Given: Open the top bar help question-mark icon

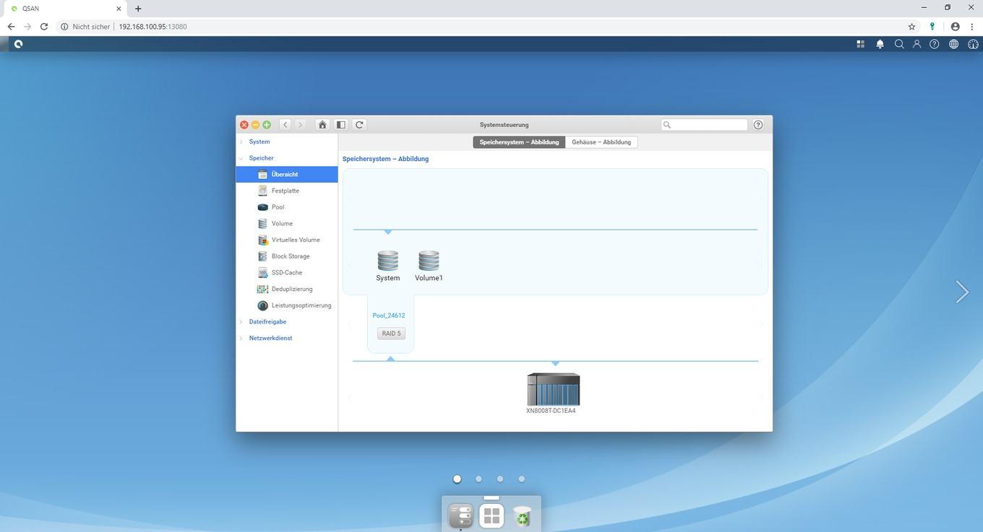Looking at the screenshot, I should [x=935, y=44].
